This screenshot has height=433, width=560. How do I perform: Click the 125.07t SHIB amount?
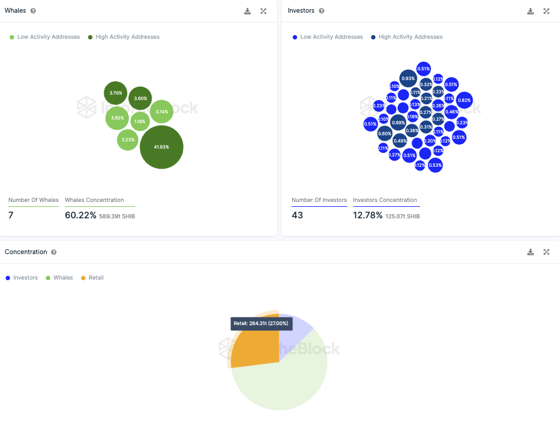(402, 216)
